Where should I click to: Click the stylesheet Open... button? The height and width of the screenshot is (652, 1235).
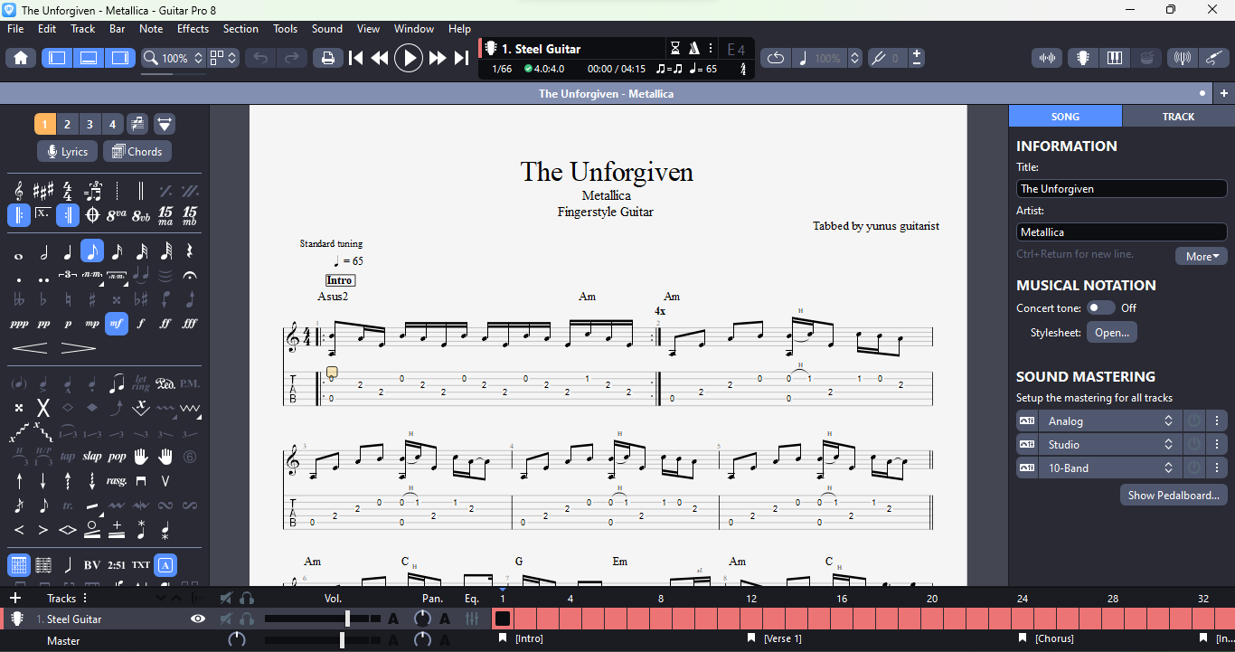[1112, 332]
